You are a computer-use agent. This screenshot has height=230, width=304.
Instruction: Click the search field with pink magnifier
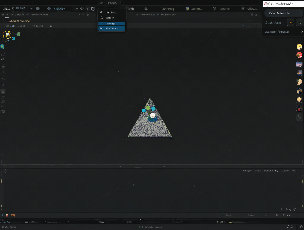283,4
